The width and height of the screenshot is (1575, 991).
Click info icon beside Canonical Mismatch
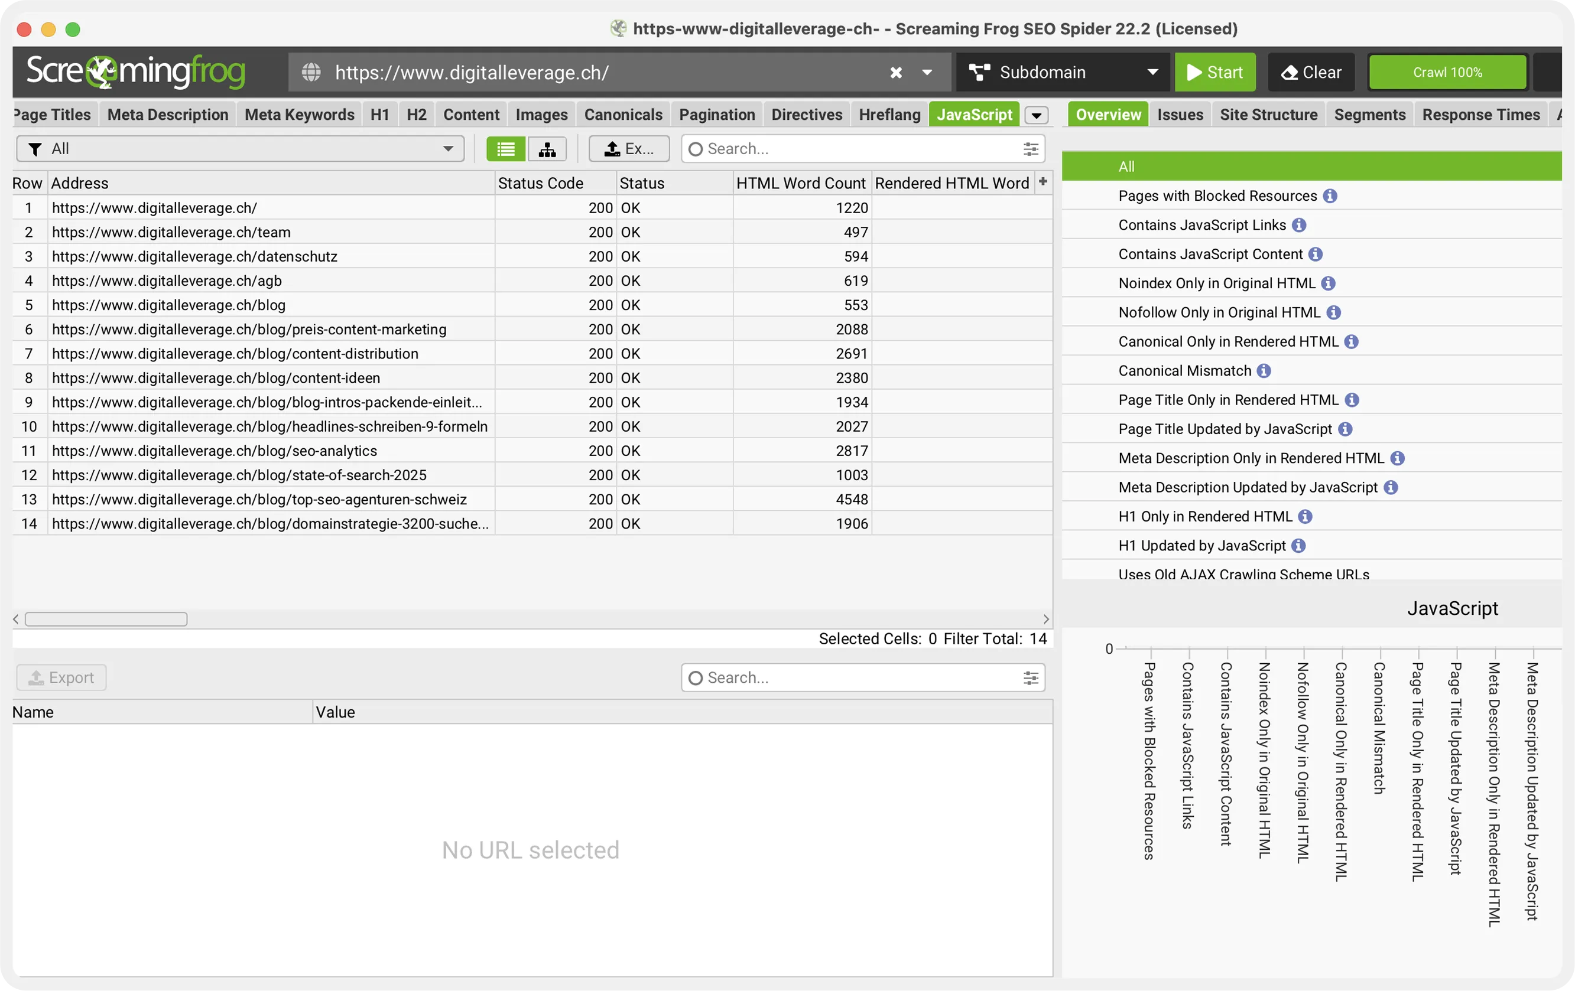(x=1264, y=371)
